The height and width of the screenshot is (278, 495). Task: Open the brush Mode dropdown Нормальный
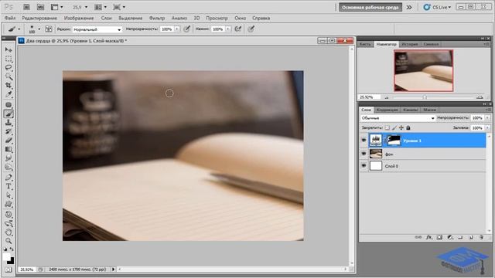97,29
